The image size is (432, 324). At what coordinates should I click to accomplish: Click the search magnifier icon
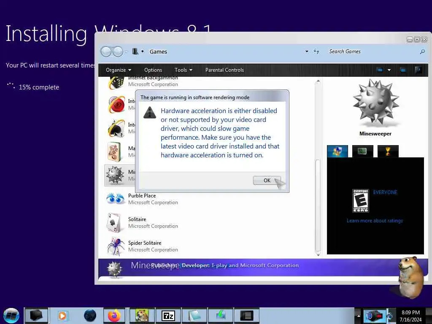pos(422,51)
